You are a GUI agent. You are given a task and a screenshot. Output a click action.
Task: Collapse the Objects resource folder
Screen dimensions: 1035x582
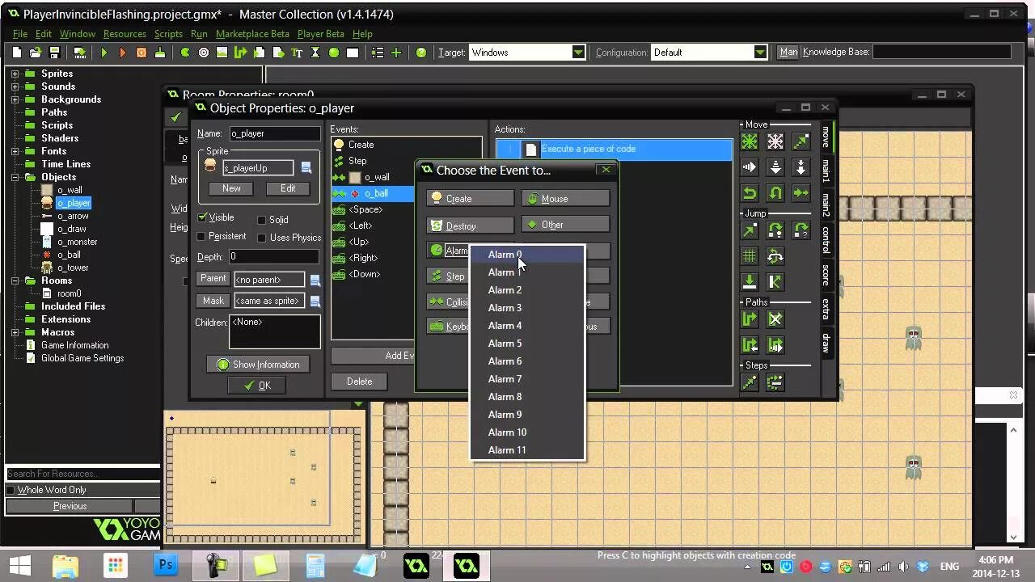point(15,177)
